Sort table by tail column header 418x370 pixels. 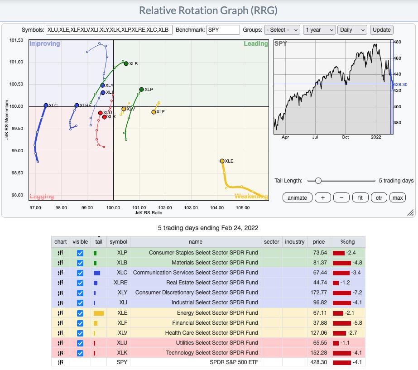[99, 242]
